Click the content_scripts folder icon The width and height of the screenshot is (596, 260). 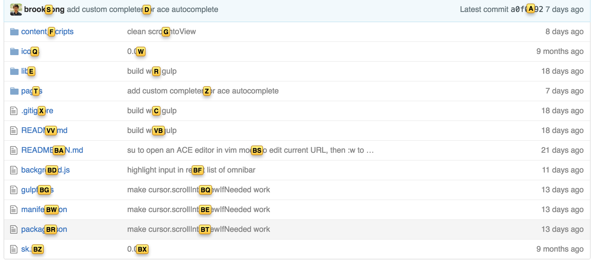14,32
